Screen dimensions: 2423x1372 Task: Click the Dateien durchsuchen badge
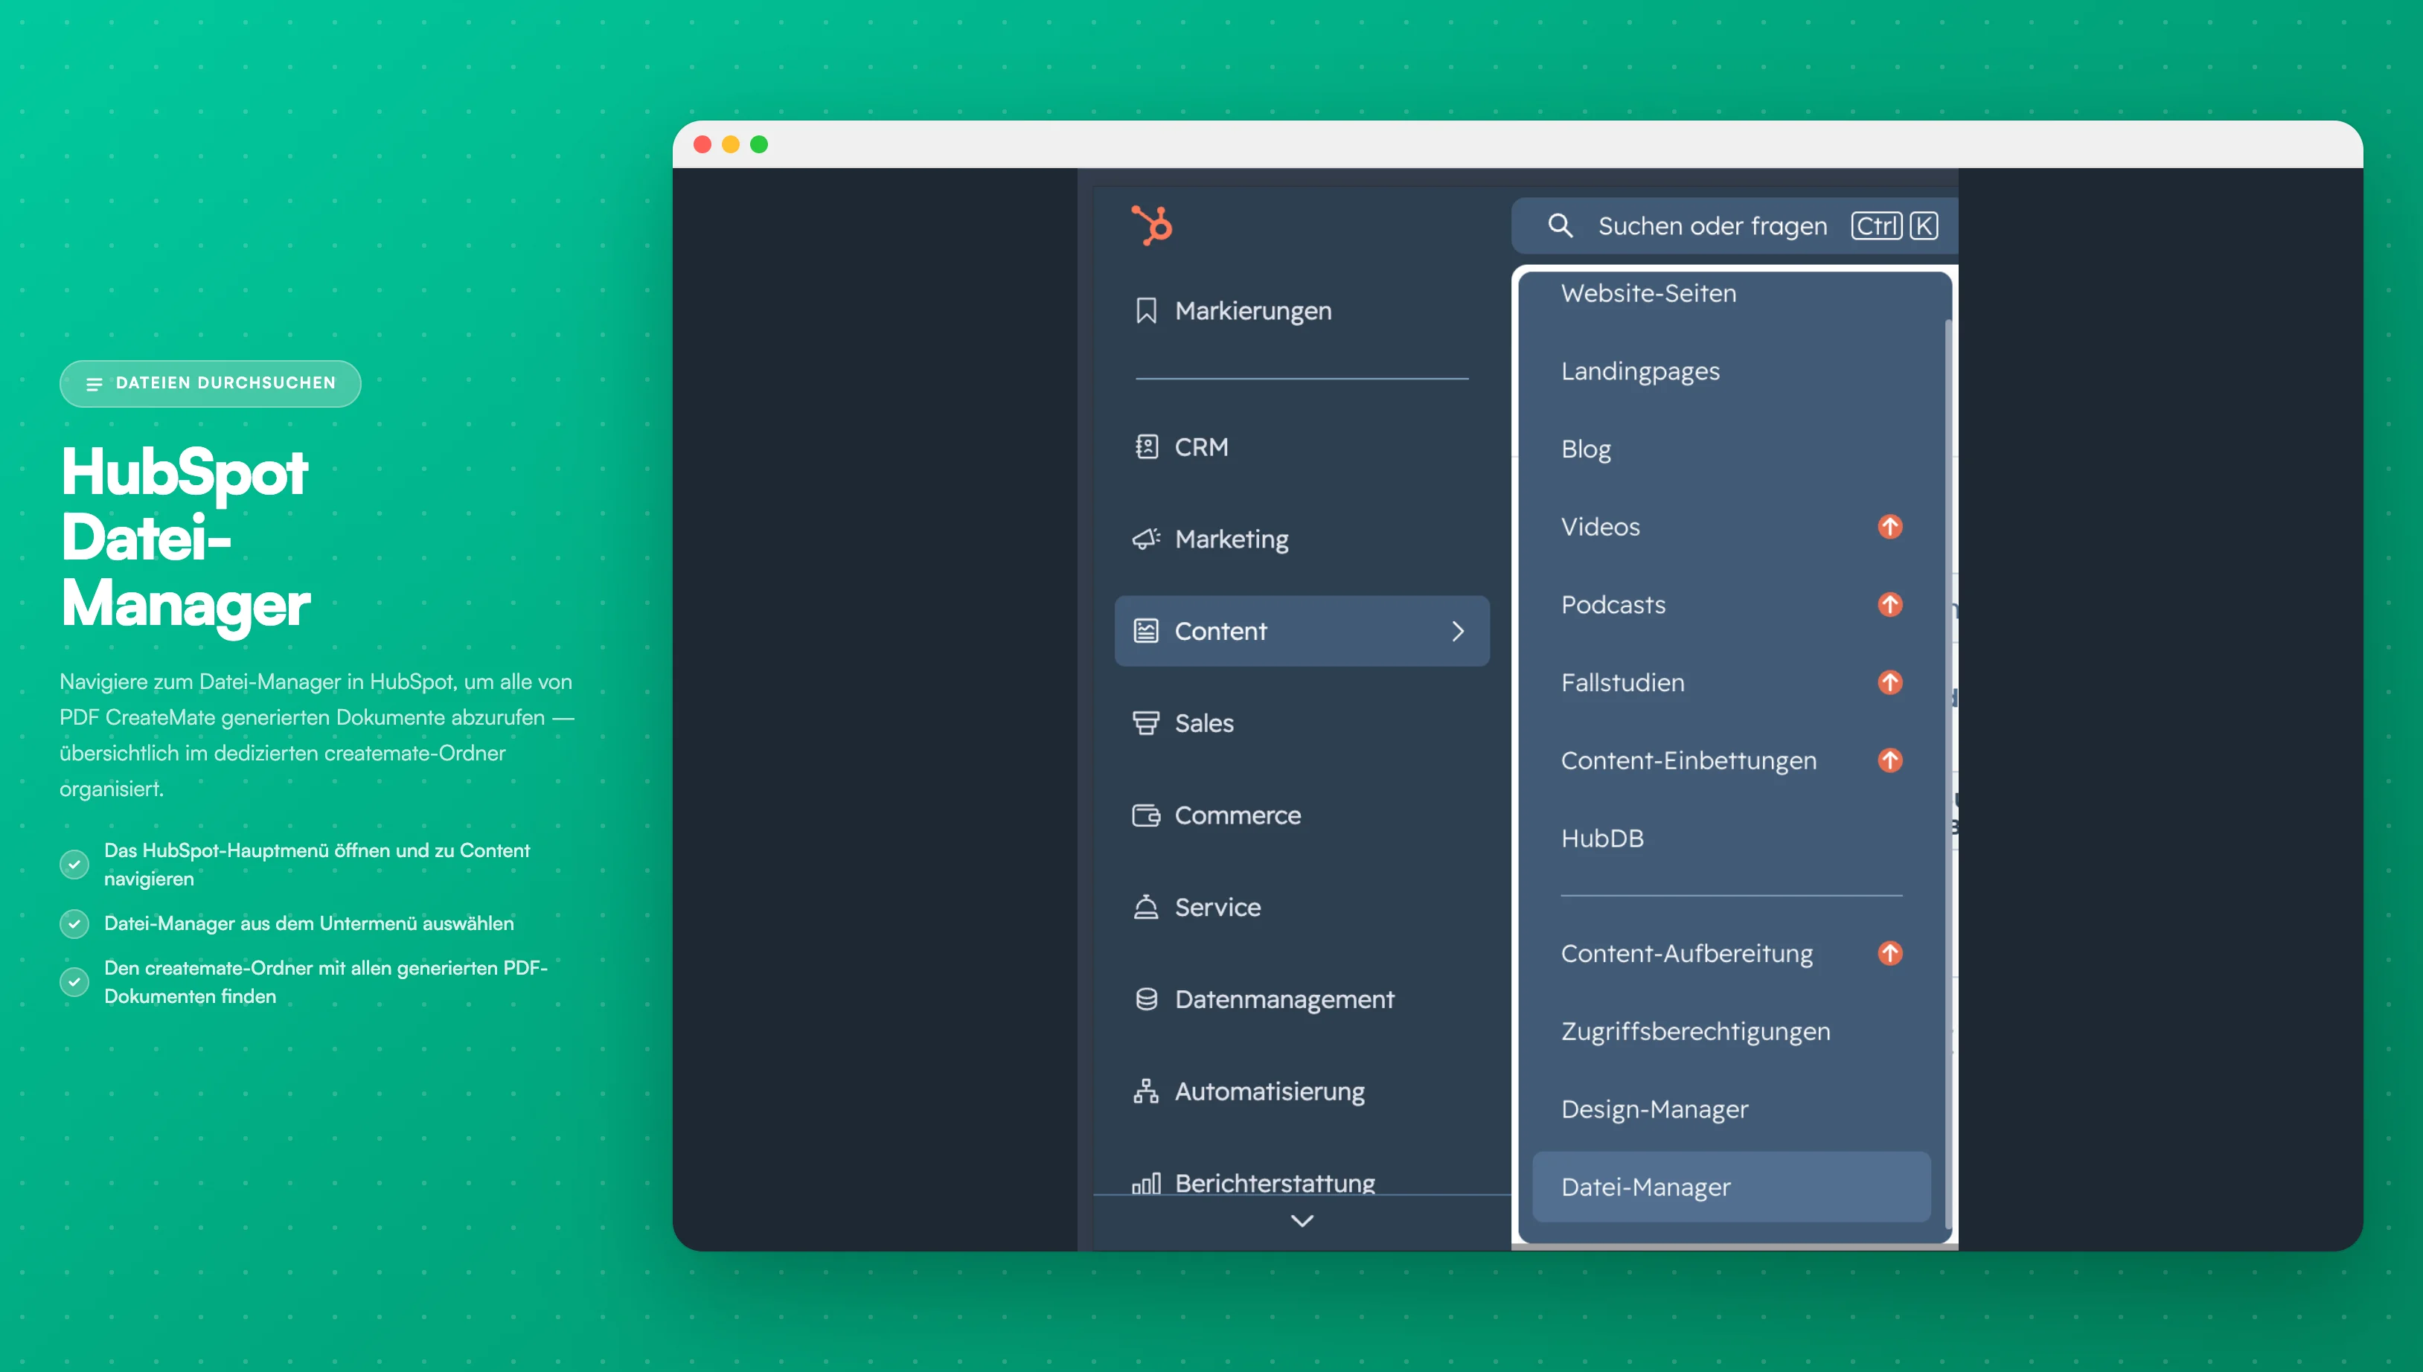click(210, 383)
